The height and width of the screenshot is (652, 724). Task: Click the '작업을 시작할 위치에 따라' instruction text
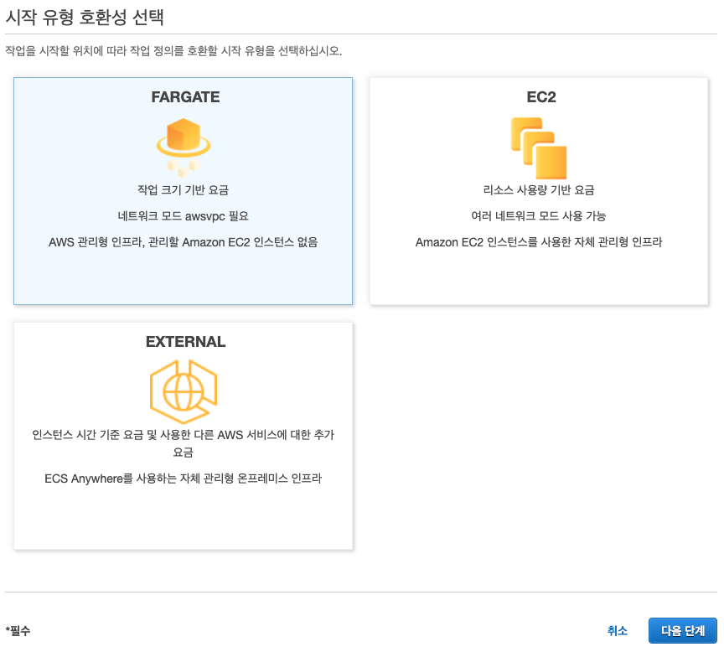click(x=173, y=51)
